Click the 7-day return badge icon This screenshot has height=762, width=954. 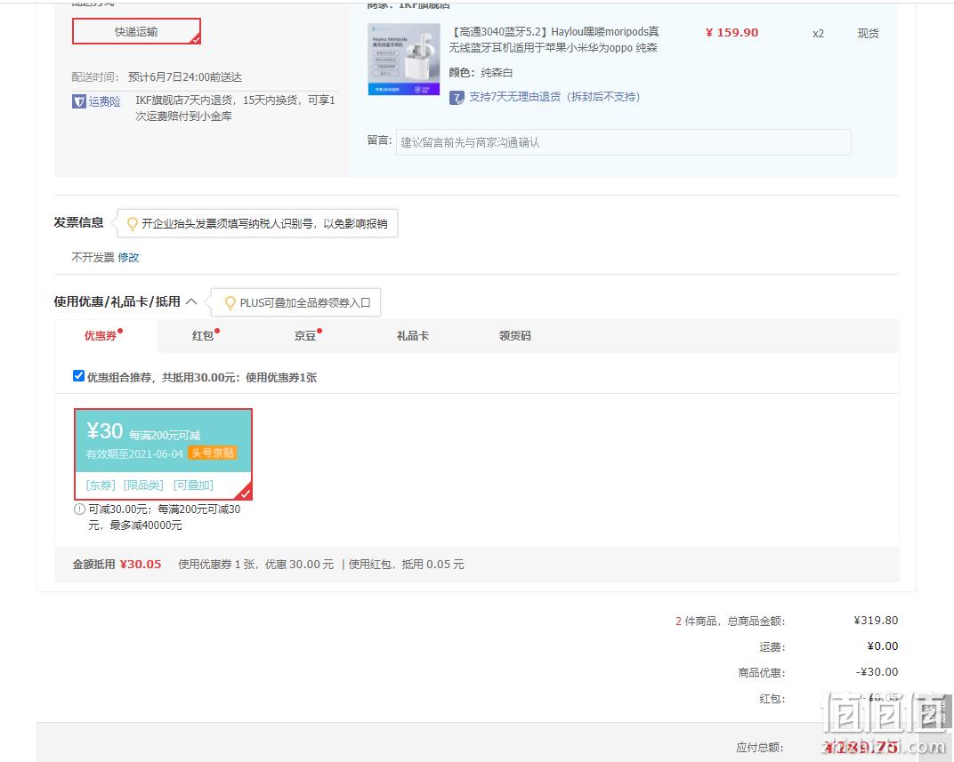pos(457,97)
